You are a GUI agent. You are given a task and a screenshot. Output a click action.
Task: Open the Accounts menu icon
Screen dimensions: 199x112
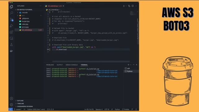12,98
